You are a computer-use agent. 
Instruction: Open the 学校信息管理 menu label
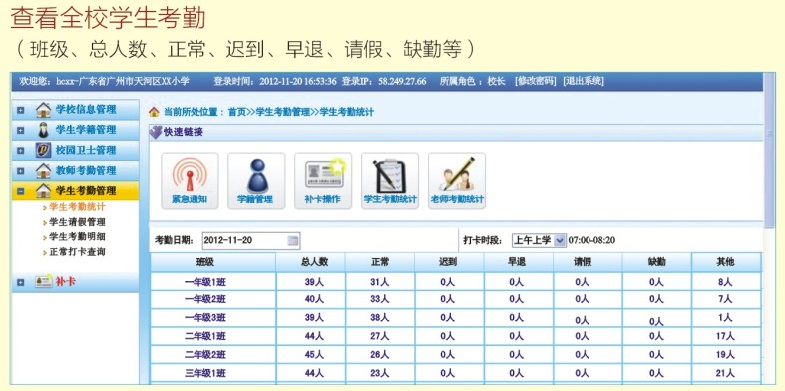coord(86,109)
